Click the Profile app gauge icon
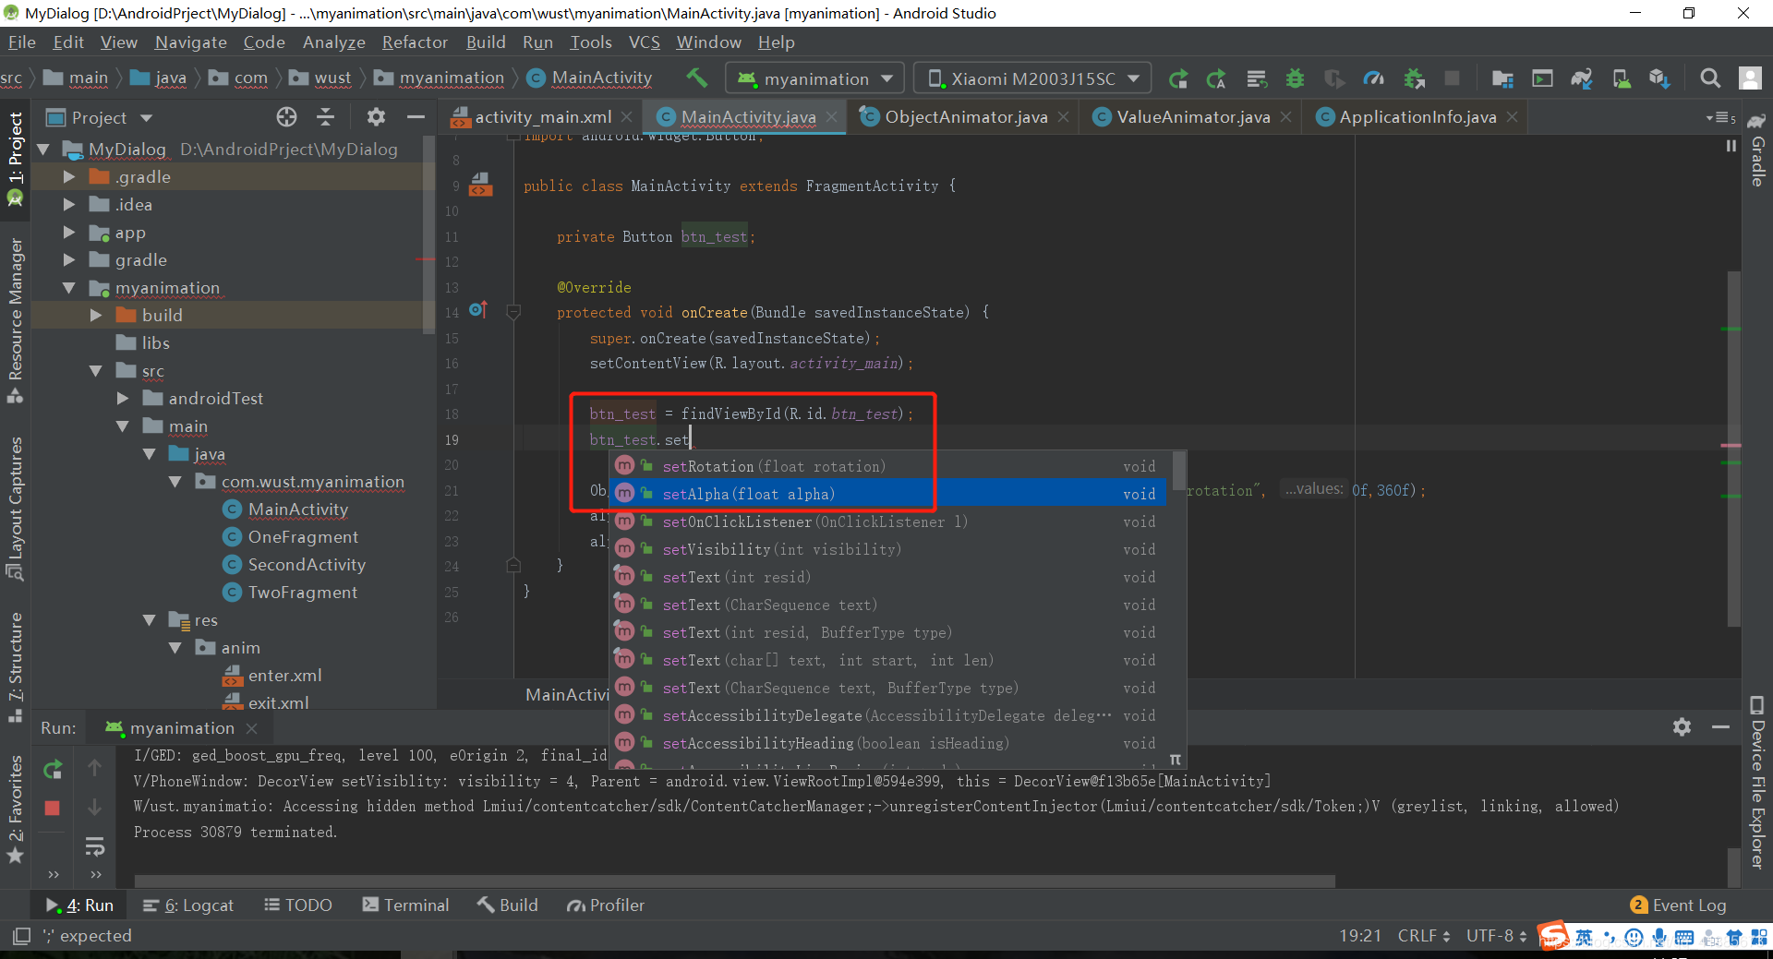The image size is (1773, 959). click(1374, 79)
